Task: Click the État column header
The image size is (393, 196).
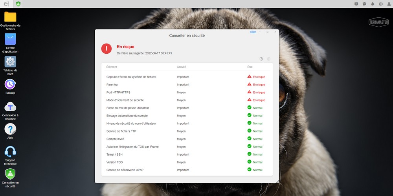Action: pyautogui.click(x=250, y=67)
